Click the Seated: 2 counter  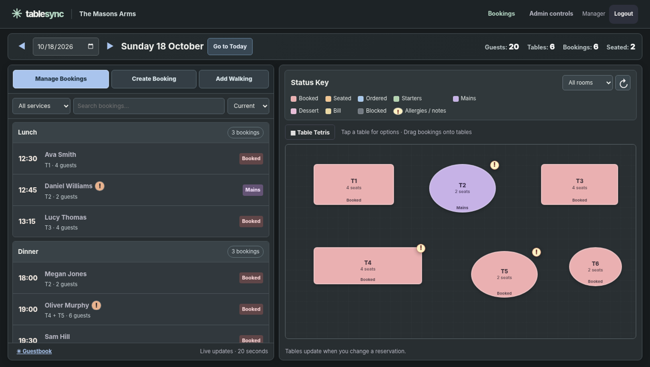621,47
